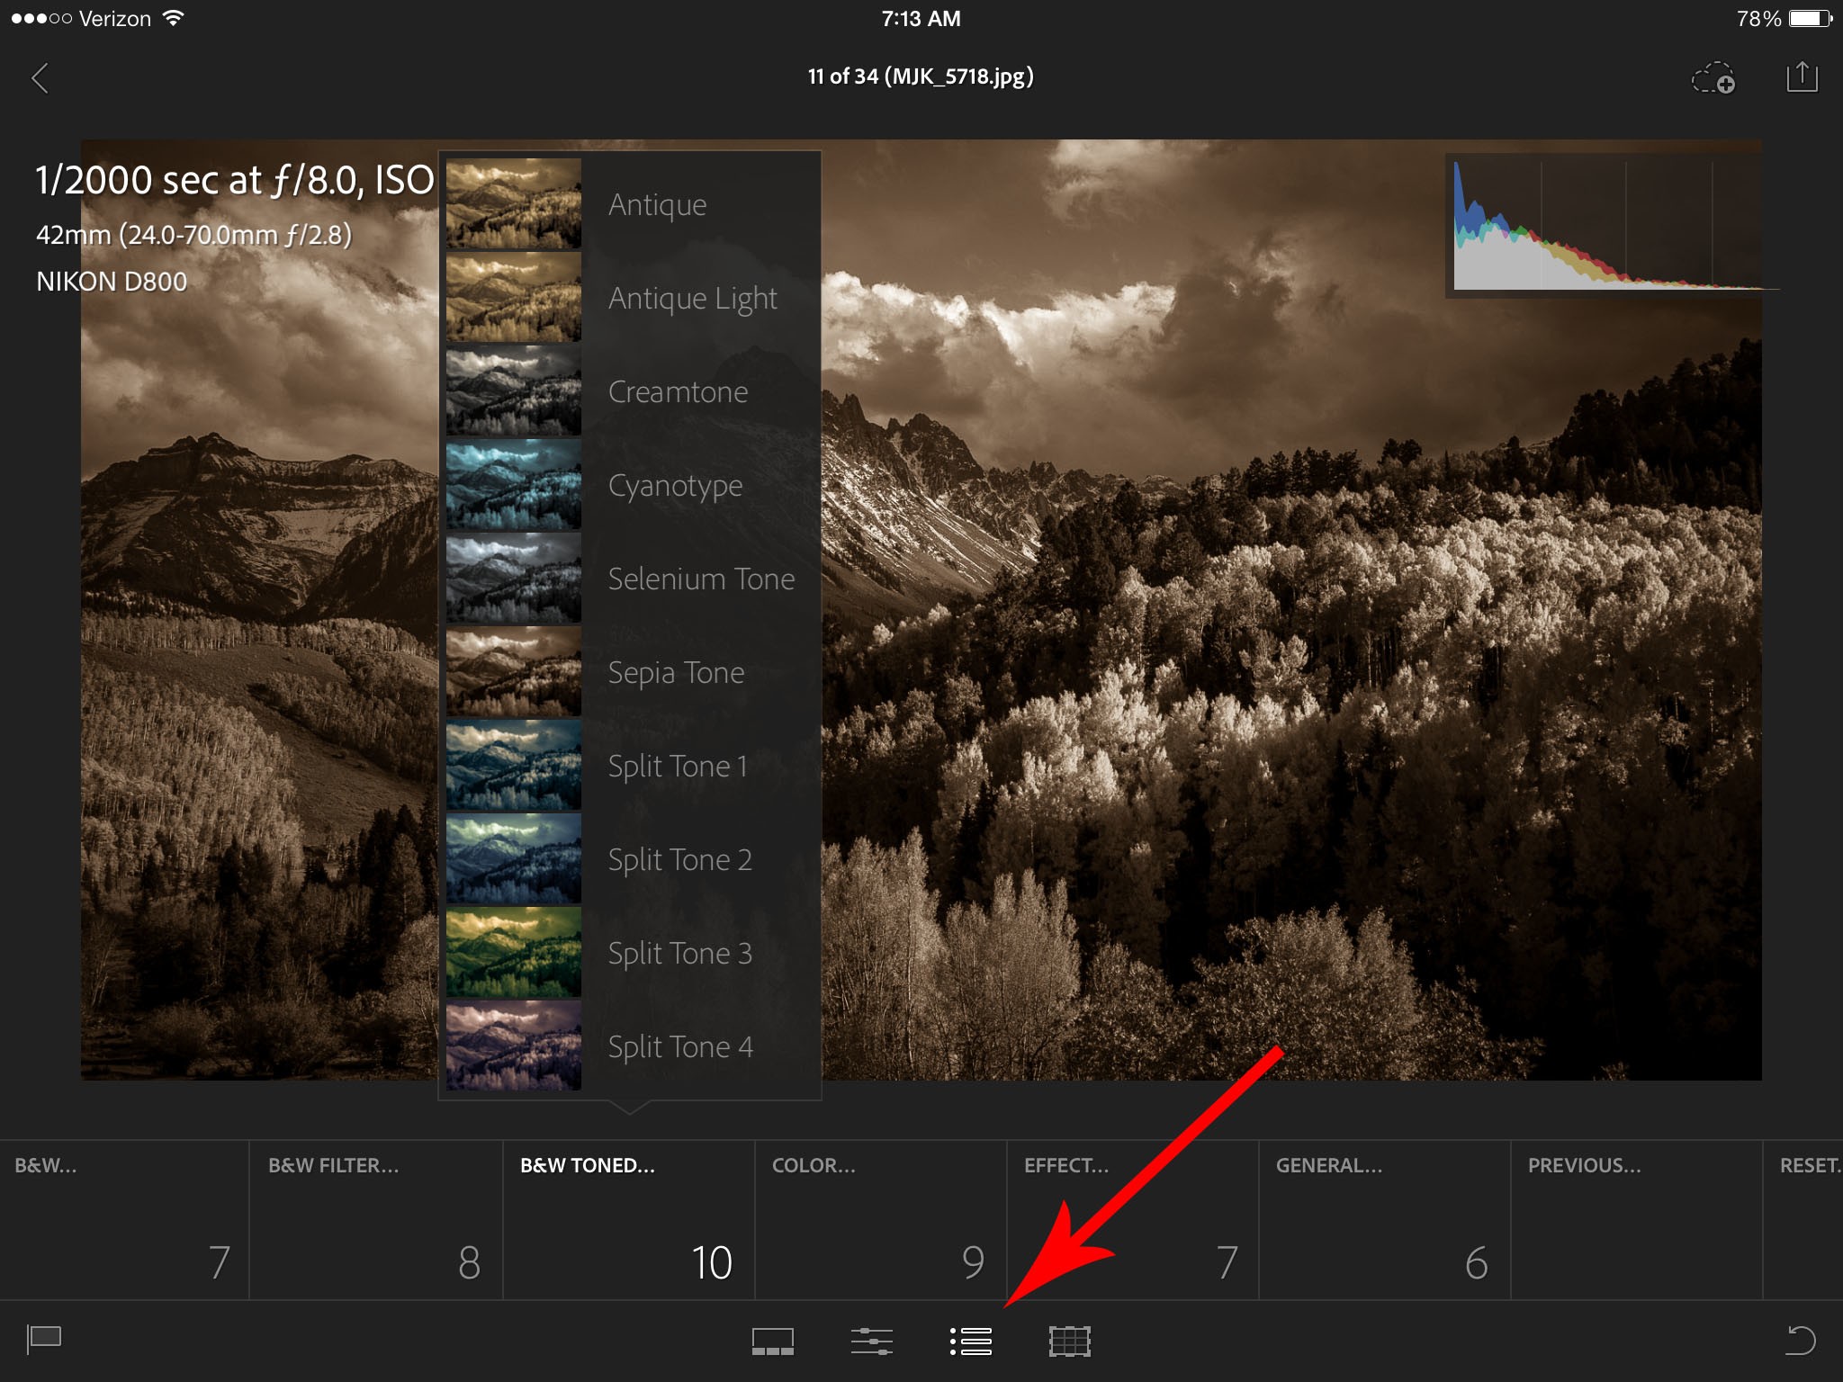Select the Split Tone 3 thumbnail
1843x1382 pixels.
[x=514, y=953]
